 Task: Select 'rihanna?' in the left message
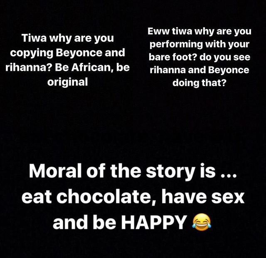[29, 67]
